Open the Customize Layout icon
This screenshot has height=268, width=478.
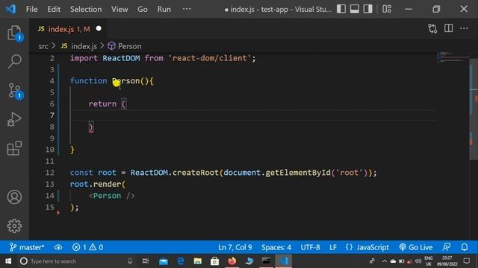click(x=387, y=9)
